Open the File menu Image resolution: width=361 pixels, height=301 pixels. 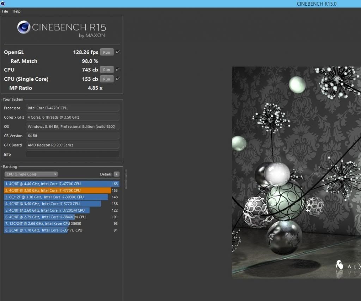(5, 11)
